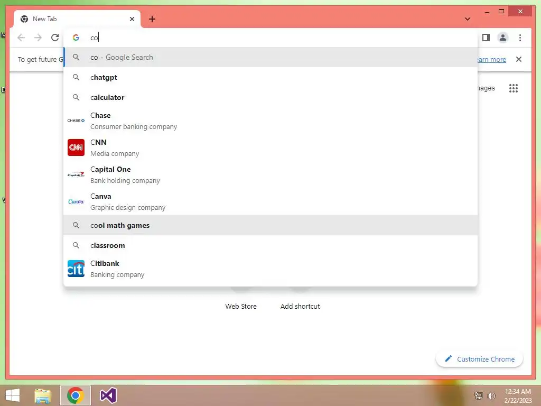Image resolution: width=541 pixels, height=406 pixels.
Task: Open File Explorer from the taskbar
Action: tap(43, 395)
